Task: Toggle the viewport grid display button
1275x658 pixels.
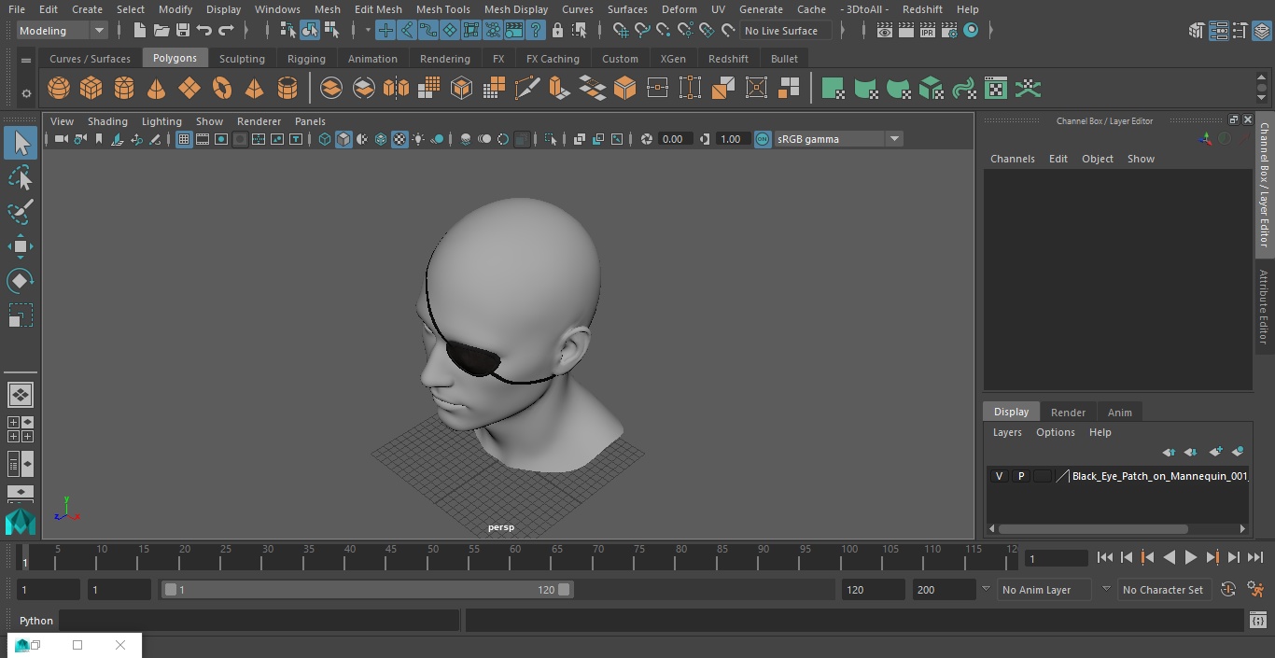Action: [x=184, y=139]
